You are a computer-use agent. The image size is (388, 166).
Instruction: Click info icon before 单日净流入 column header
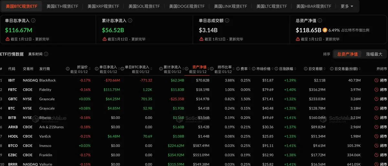[96, 69]
